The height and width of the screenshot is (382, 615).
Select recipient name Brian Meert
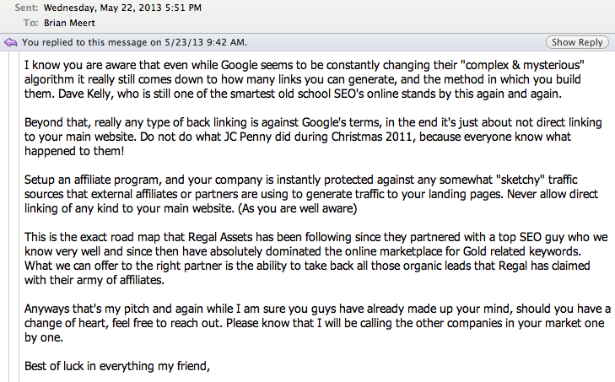tap(69, 23)
